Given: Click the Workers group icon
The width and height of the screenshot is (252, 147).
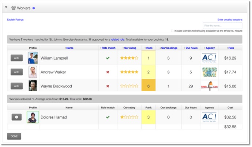Looking at the screenshot, I should pyautogui.click(x=14, y=8).
